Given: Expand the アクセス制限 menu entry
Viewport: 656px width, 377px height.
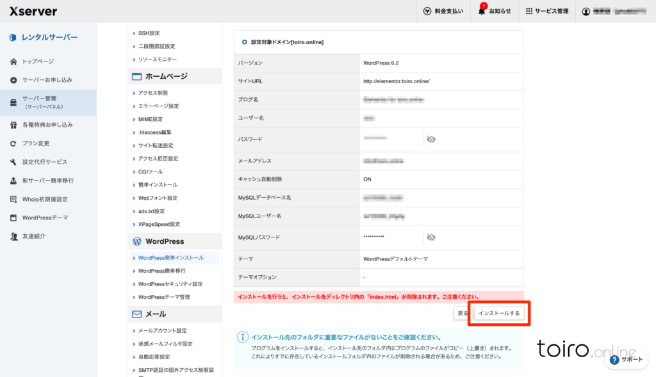Looking at the screenshot, I should coord(153,93).
